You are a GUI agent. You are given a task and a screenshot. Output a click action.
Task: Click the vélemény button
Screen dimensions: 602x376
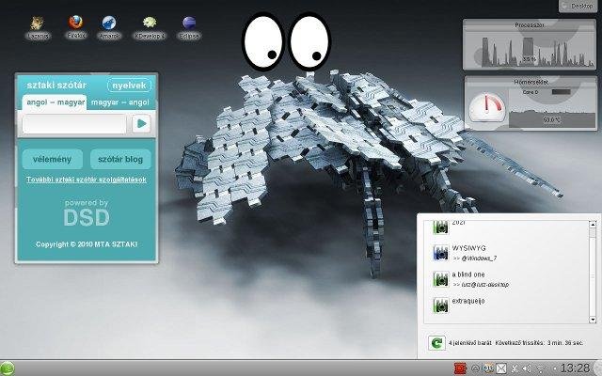pyautogui.click(x=53, y=159)
